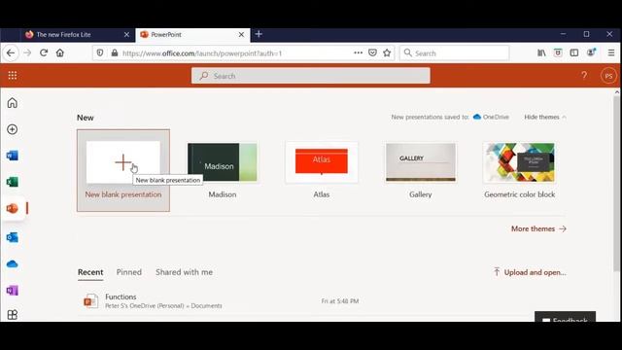Image resolution: width=622 pixels, height=350 pixels.
Task: Reload the current page
Action: point(44,52)
